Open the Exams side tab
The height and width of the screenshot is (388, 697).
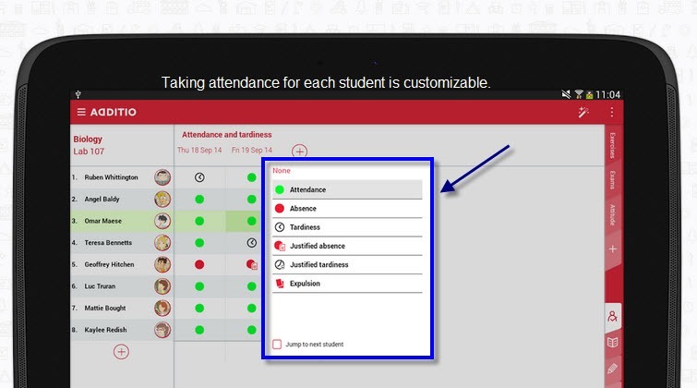tap(612, 180)
